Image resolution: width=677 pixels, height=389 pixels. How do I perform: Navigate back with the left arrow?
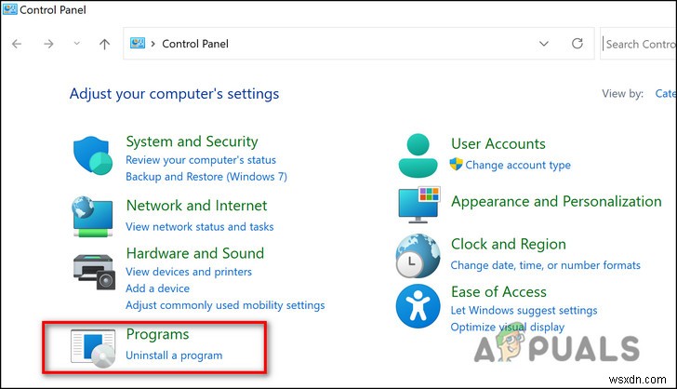tap(19, 44)
